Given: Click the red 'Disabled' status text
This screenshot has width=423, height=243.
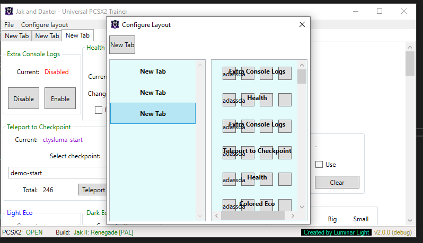Looking at the screenshot, I should 56,72.
